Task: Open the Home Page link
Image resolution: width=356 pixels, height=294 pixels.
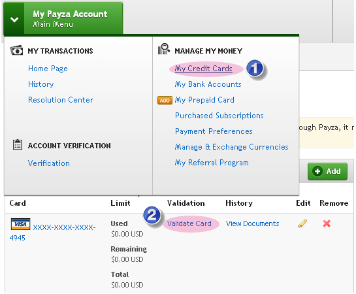Action: point(48,69)
